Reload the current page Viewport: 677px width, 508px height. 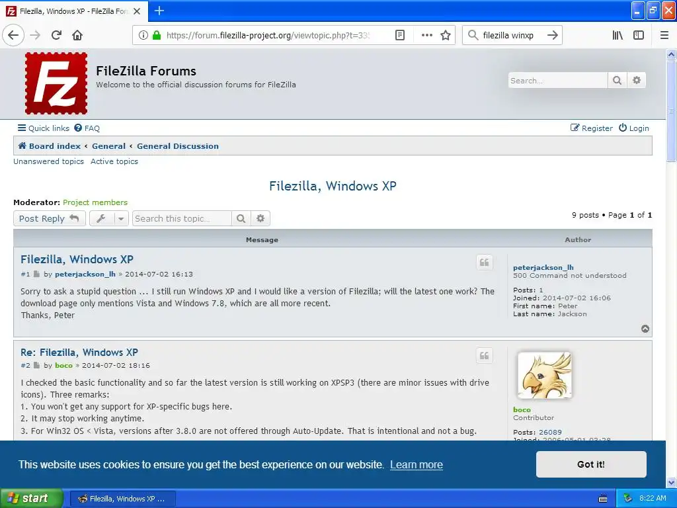[56, 35]
